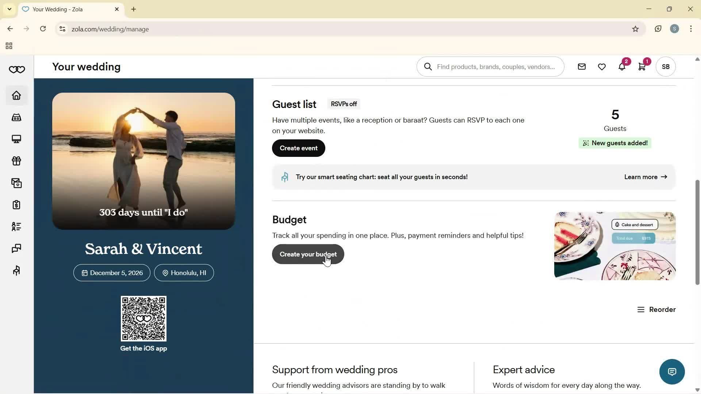The image size is (701, 394).
Task: Open the wedding website icon (monitor)
Action: (16, 139)
